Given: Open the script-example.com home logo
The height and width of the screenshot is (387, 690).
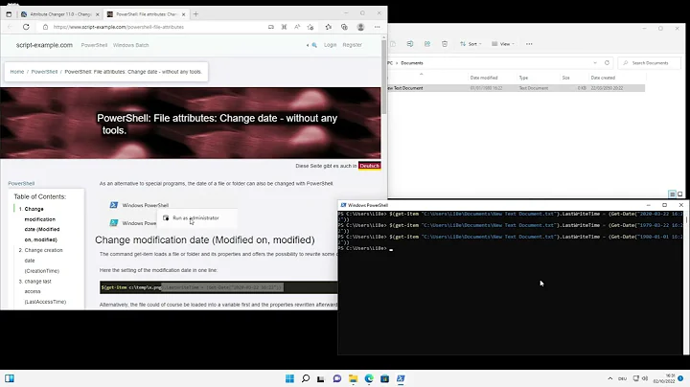Looking at the screenshot, I should point(44,45).
